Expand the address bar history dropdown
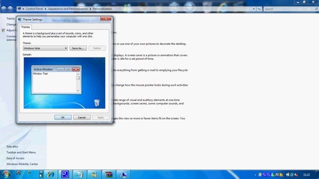 pyautogui.click(x=254, y=9)
